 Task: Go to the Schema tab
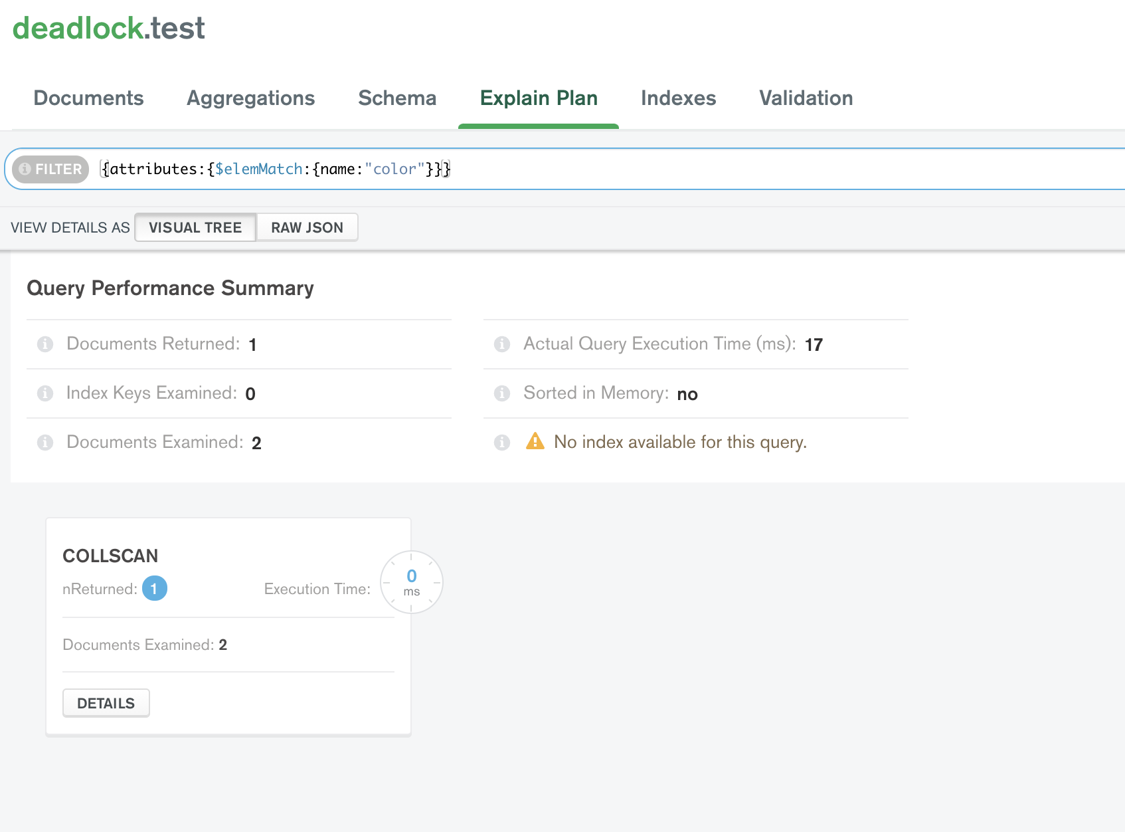click(397, 98)
